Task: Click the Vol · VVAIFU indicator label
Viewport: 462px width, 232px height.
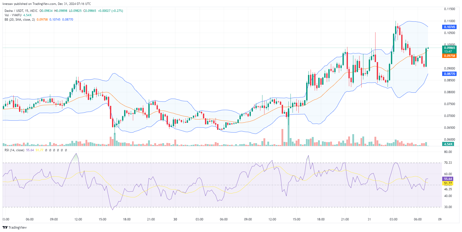Action: point(13,15)
